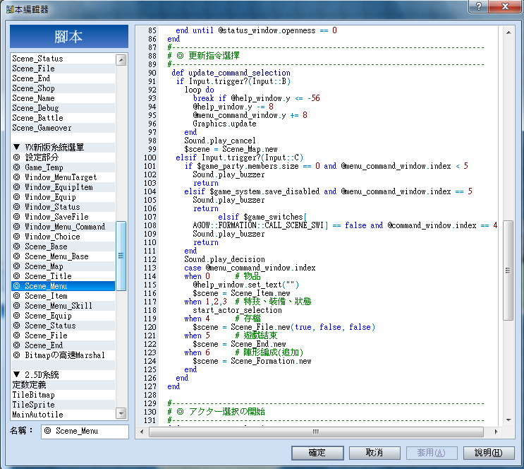The height and width of the screenshot is (469, 524).
Task: Place cursor on 'def update_command_selection' line
Action: pos(231,73)
